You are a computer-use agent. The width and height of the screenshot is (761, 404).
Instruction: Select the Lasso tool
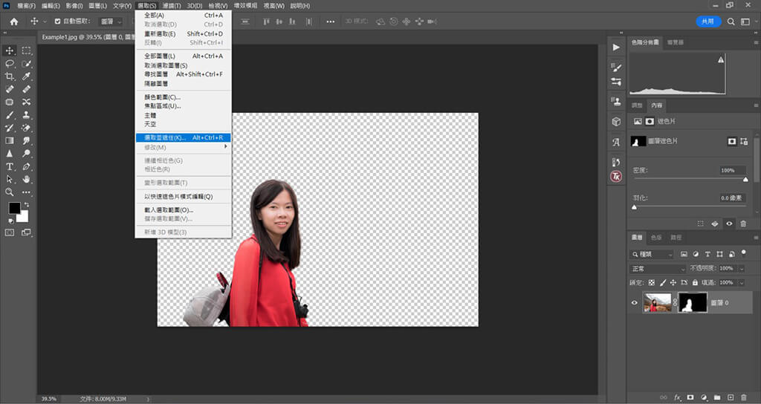point(9,64)
